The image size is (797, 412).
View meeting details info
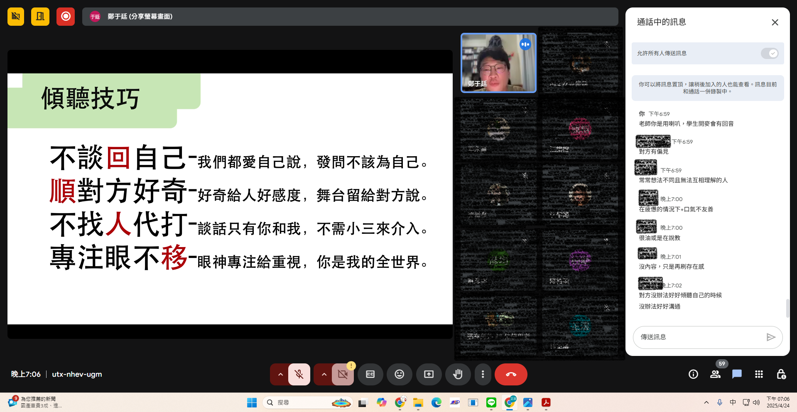click(693, 374)
